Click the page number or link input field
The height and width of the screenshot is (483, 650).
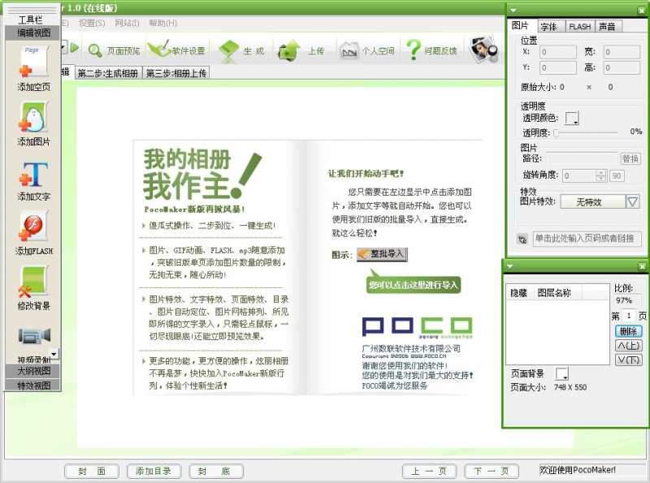587,239
